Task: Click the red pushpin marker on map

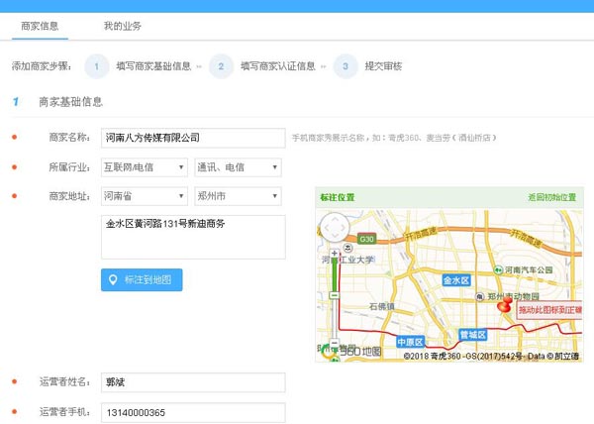Action: (x=504, y=306)
